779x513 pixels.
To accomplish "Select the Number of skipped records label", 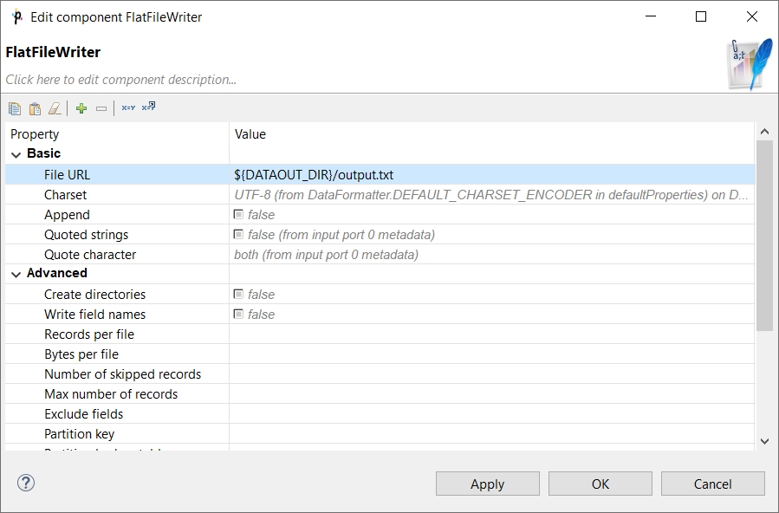I will [x=123, y=374].
